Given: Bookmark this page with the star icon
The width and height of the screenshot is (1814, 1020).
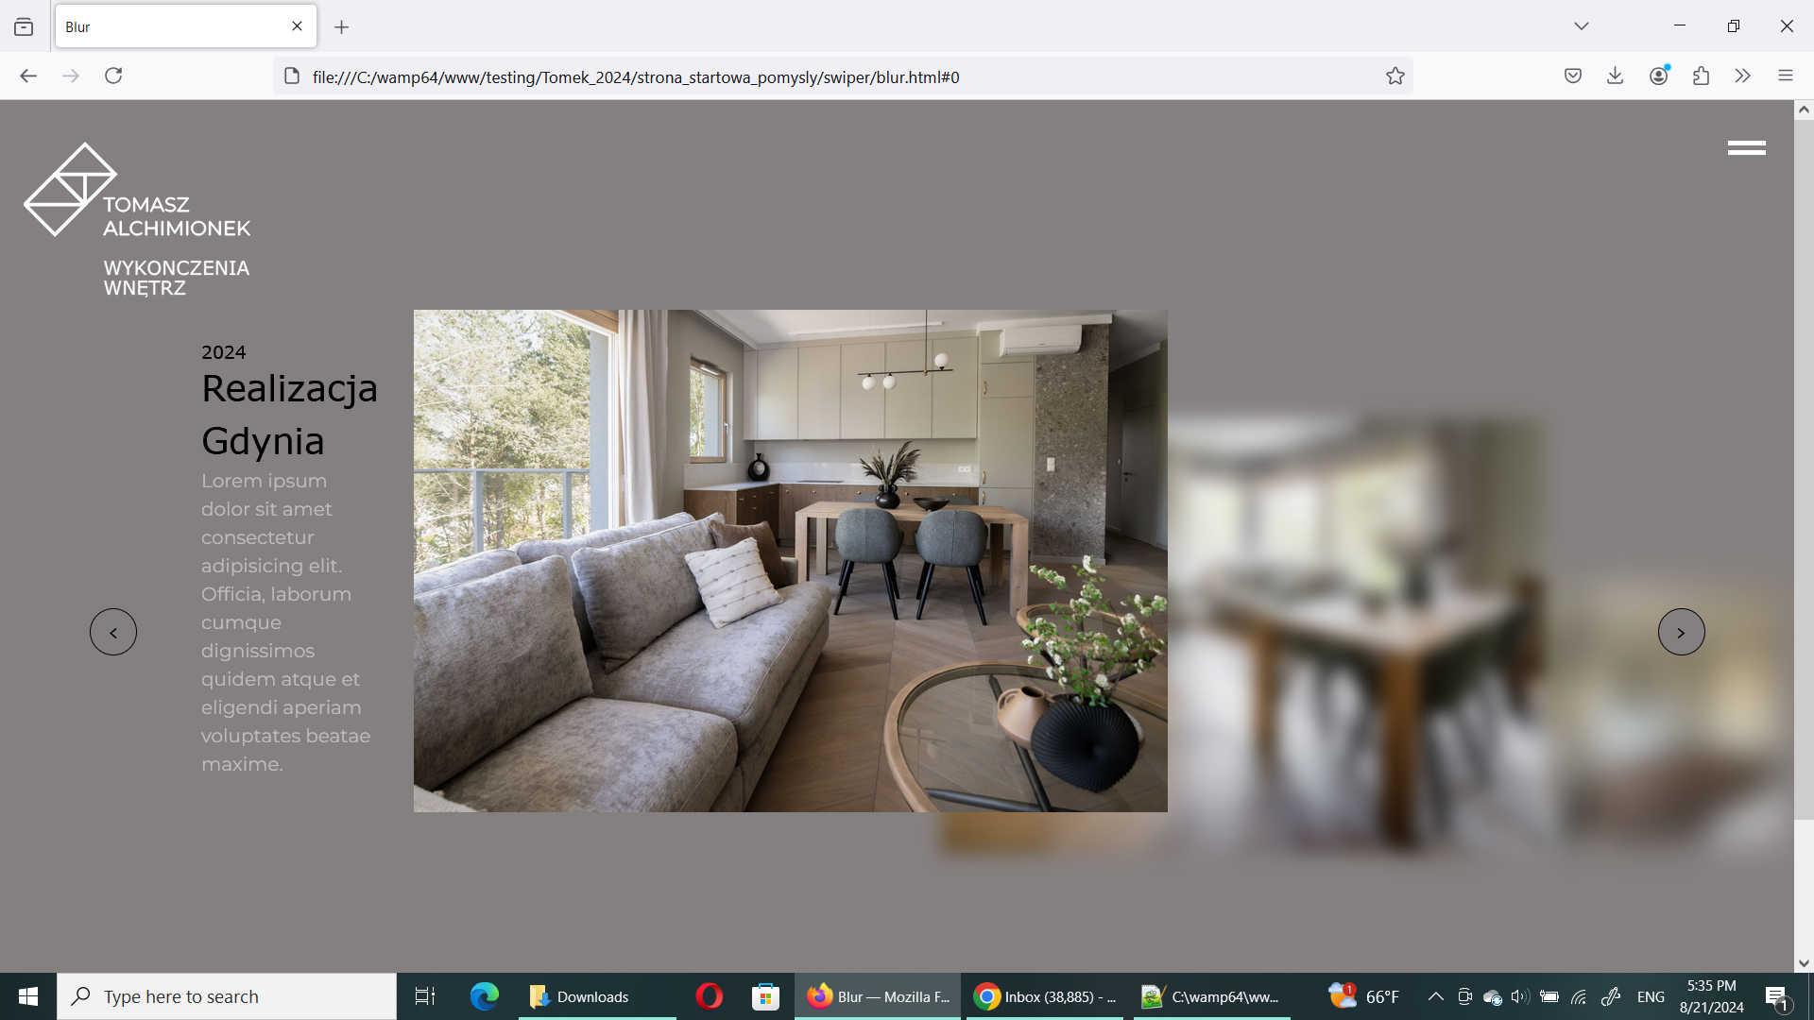Looking at the screenshot, I should click(1395, 76).
